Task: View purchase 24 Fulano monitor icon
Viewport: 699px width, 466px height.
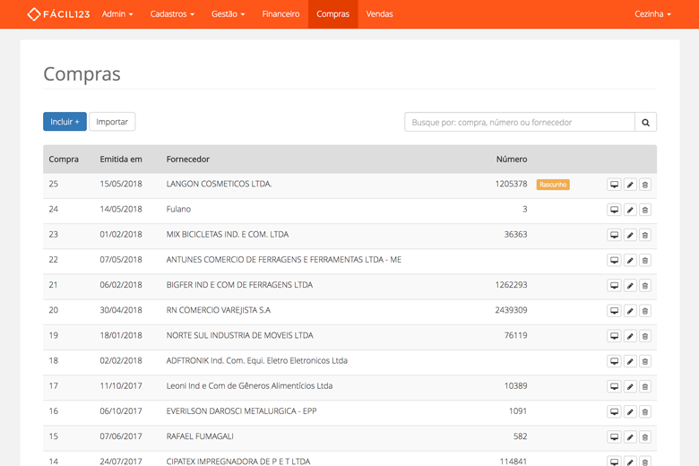Action: point(614,210)
